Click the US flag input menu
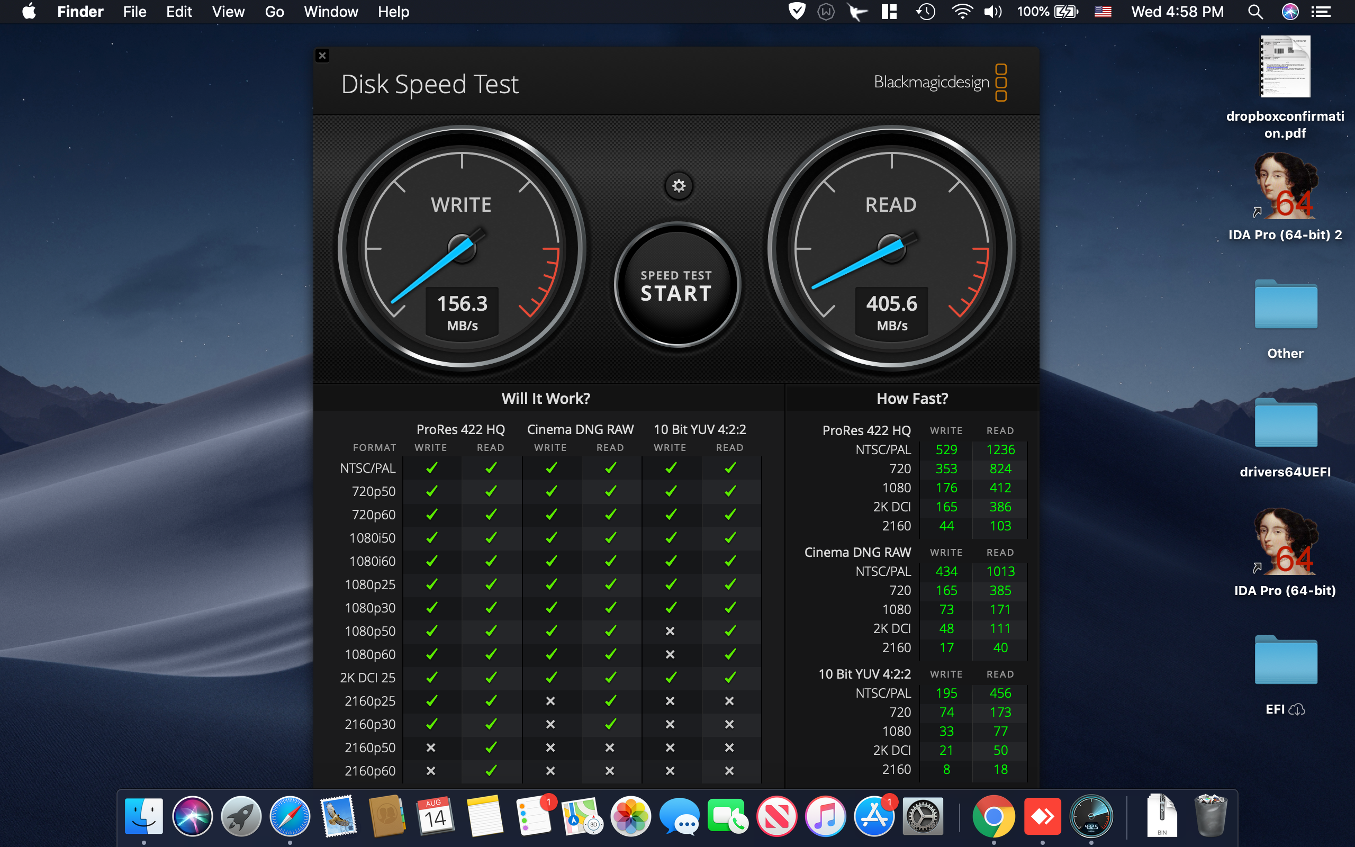 click(x=1103, y=12)
